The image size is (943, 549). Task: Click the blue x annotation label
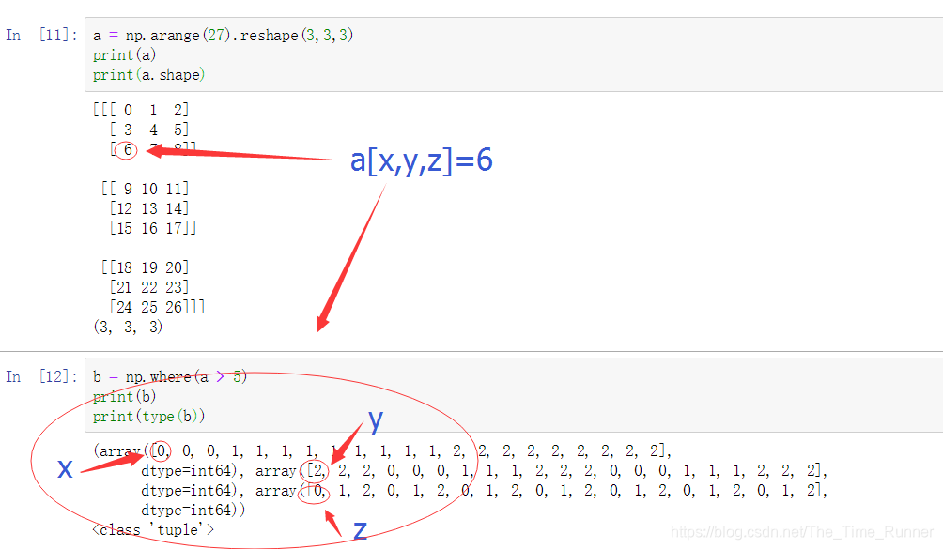click(64, 469)
